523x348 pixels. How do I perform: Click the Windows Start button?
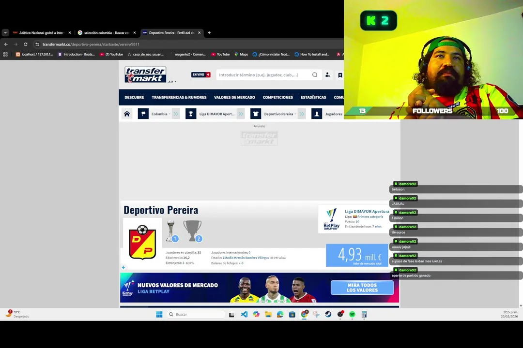(x=159, y=314)
